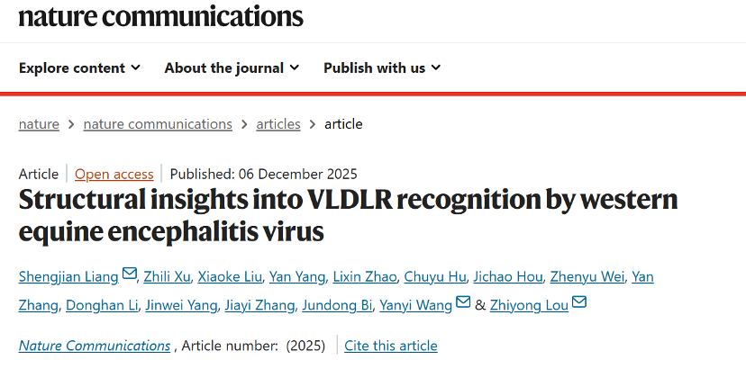This screenshot has height=369, width=746.
Task: Click the envelope icon next to Yanyi Wang
Action: pos(463,303)
